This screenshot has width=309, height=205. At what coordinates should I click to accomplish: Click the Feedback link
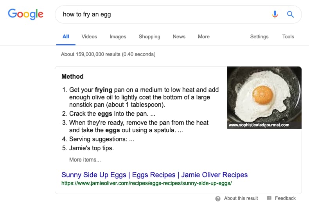pyautogui.click(x=285, y=198)
